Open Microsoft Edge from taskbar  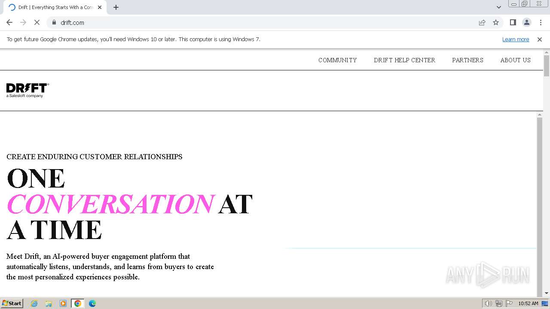pyautogui.click(x=92, y=303)
